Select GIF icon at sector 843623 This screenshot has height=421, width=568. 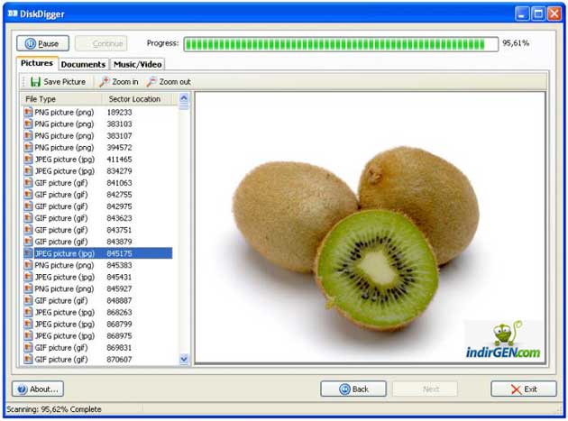28,218
